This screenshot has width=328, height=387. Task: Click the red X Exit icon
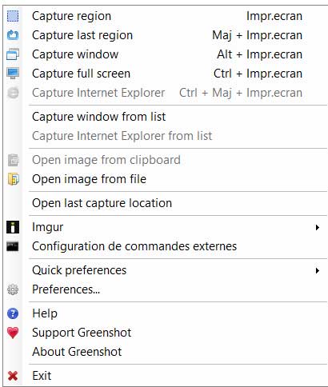(x=13, y=376)
